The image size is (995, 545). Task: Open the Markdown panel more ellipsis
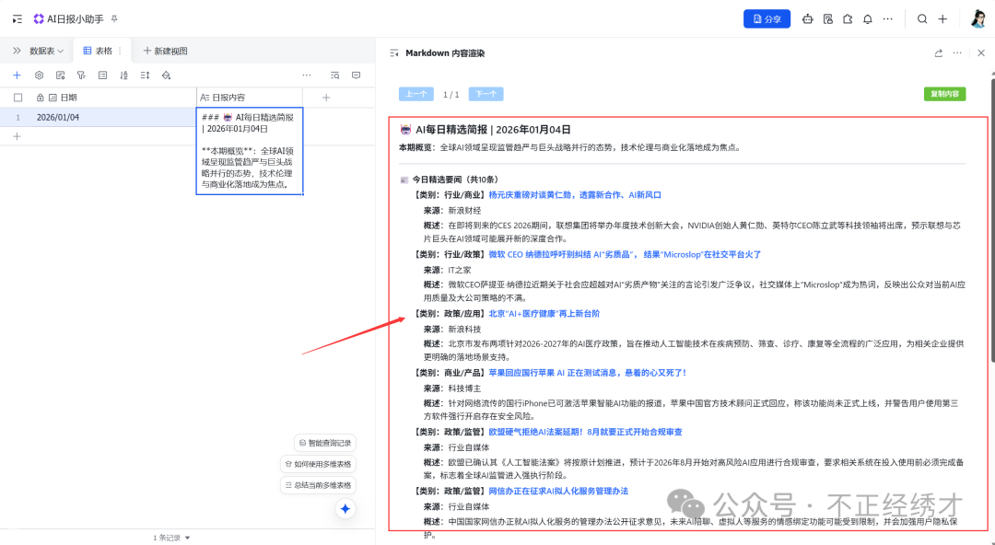[957, 53]
